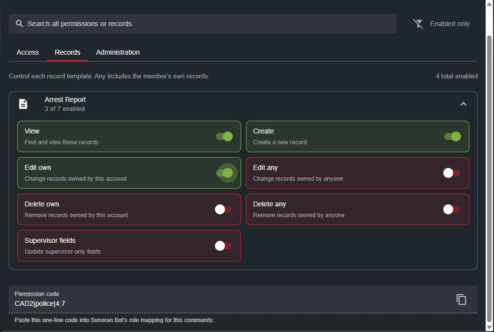The height and width of the screenshot is (332, 494).
Task: Collapse the Arrest Report section chevron
Action: tap(463, 104)
